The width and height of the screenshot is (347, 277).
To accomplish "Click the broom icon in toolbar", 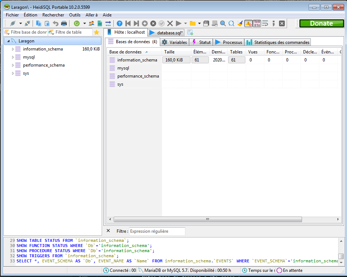I will tap(240, 23).
